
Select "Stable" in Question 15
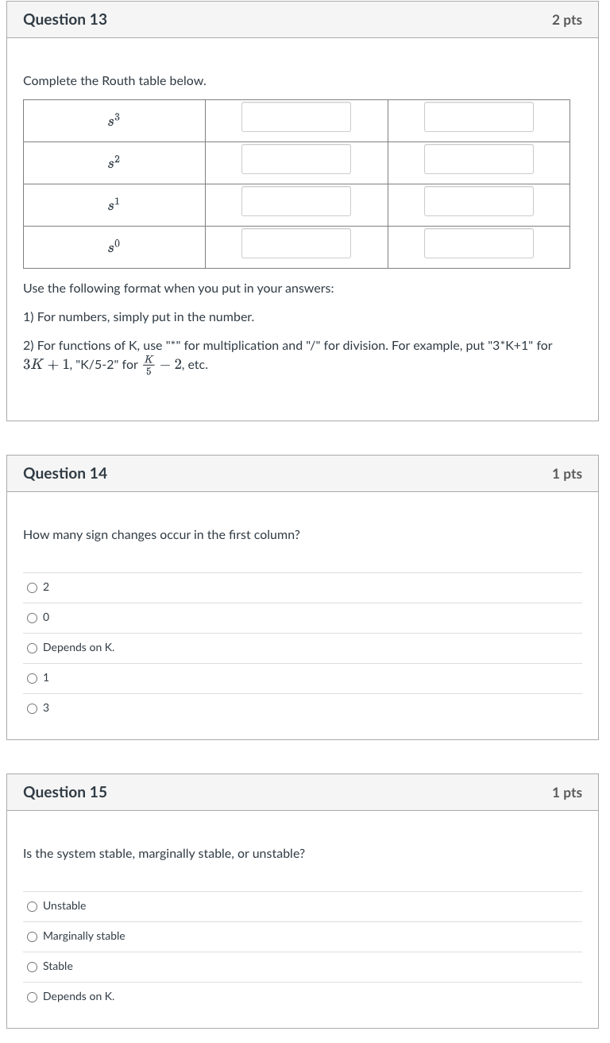(x=32, y=967)
